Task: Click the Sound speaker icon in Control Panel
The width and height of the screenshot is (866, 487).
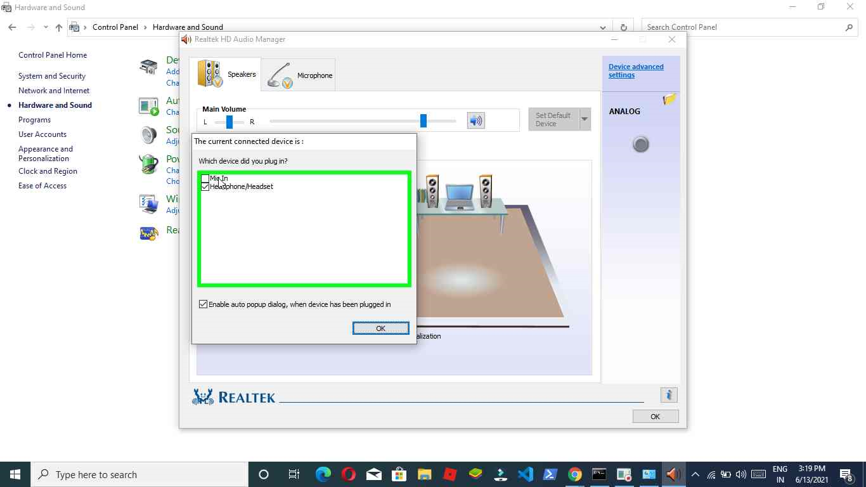Action: point(148,135)
